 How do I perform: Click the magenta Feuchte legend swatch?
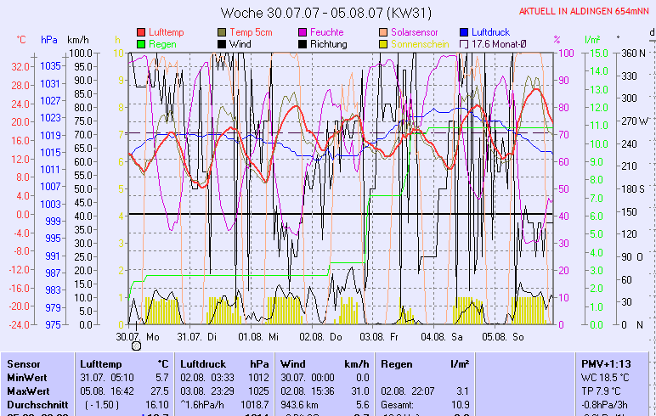pos(303,32)
